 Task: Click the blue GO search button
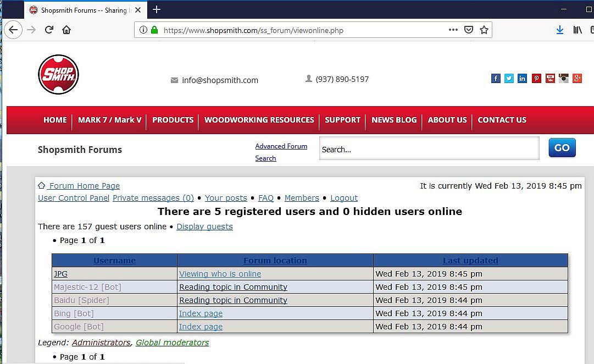point(562,147)
